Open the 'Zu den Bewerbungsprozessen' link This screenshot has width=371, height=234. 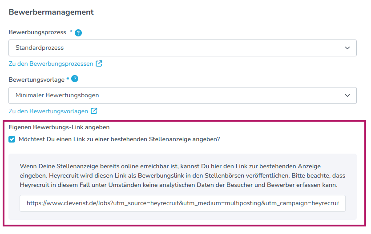[x=51, y=63]
